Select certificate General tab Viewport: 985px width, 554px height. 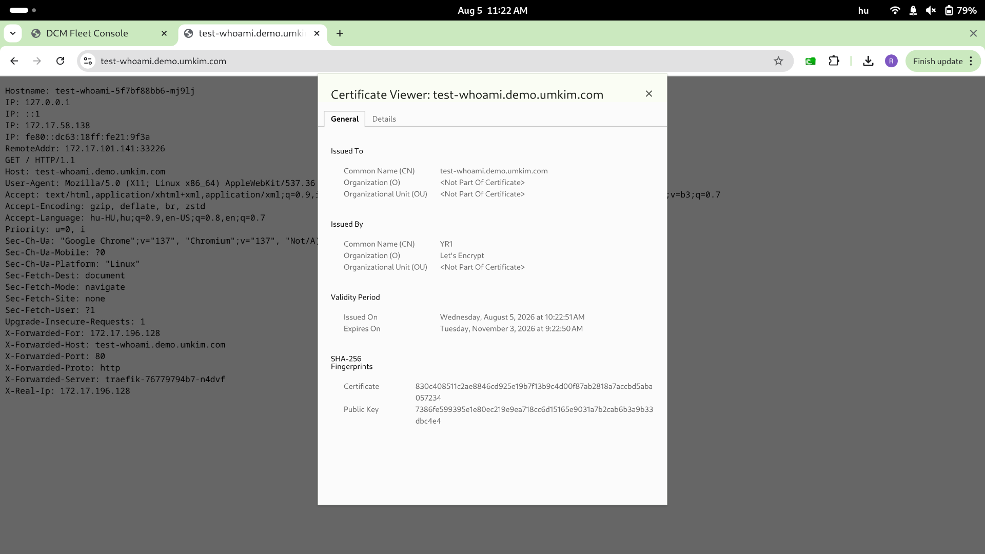point(345,119)
